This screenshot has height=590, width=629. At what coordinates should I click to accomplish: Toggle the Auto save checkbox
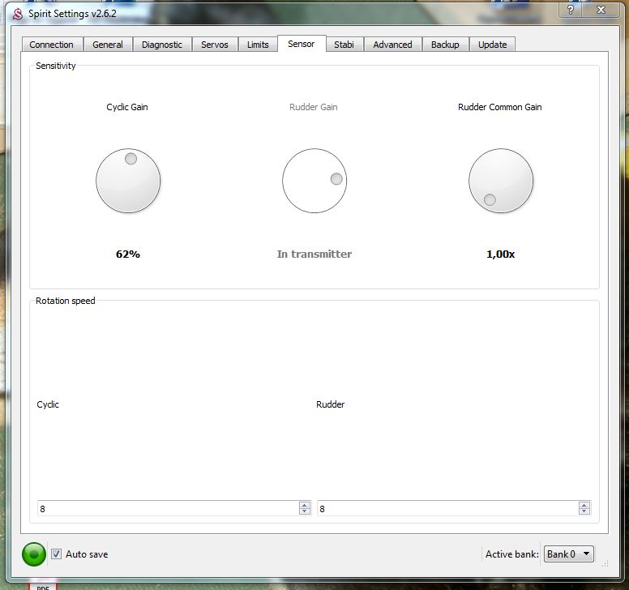pos(56,554)
